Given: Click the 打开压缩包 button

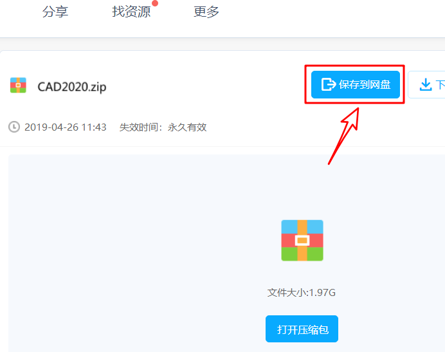Looking at the screenshot, I should click(302, 329).
